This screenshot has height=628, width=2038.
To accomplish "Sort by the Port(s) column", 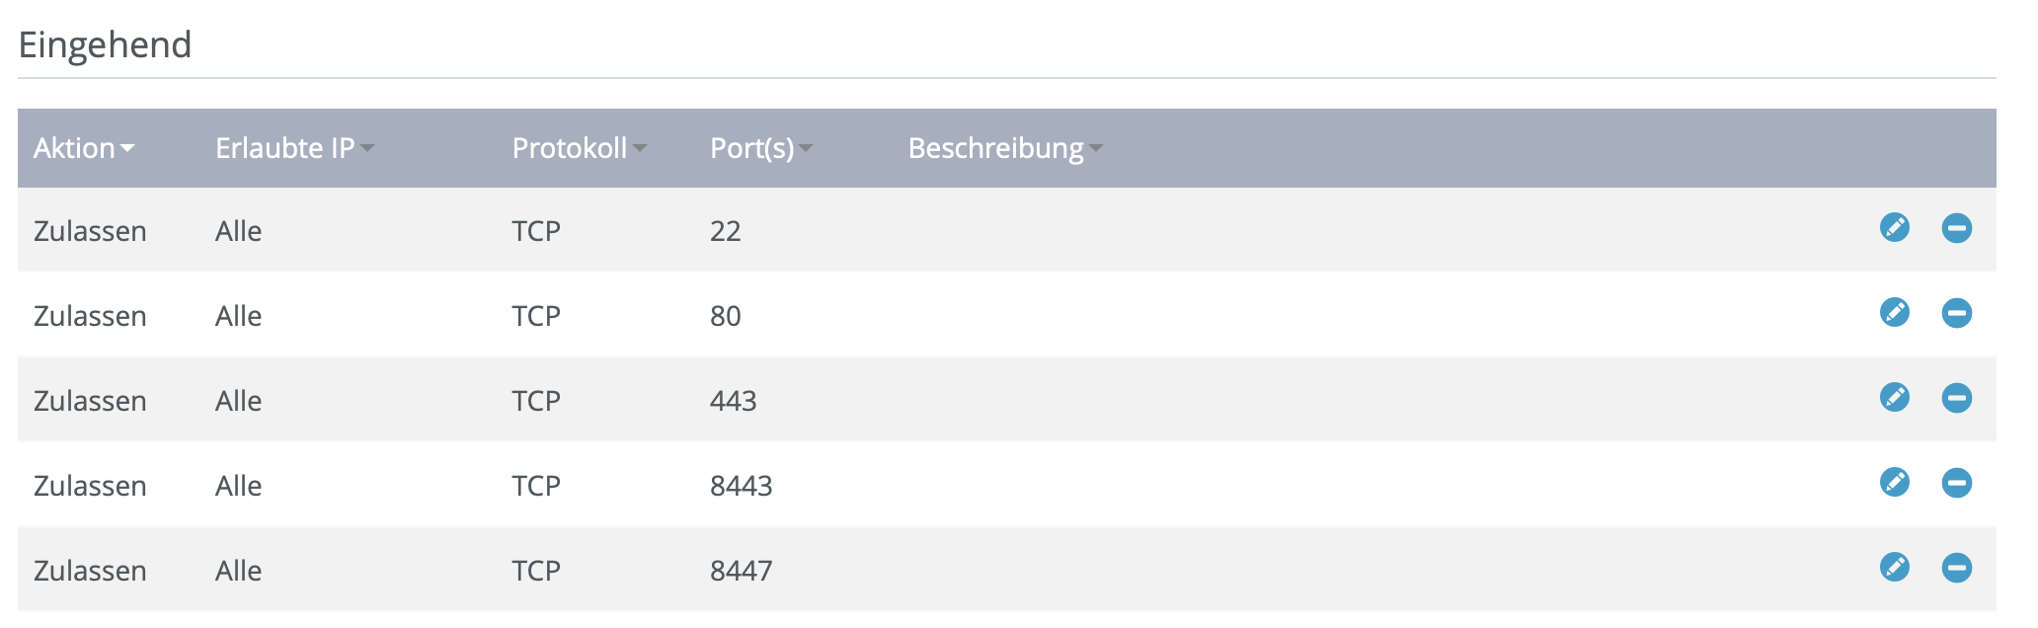I will point(761,148).
